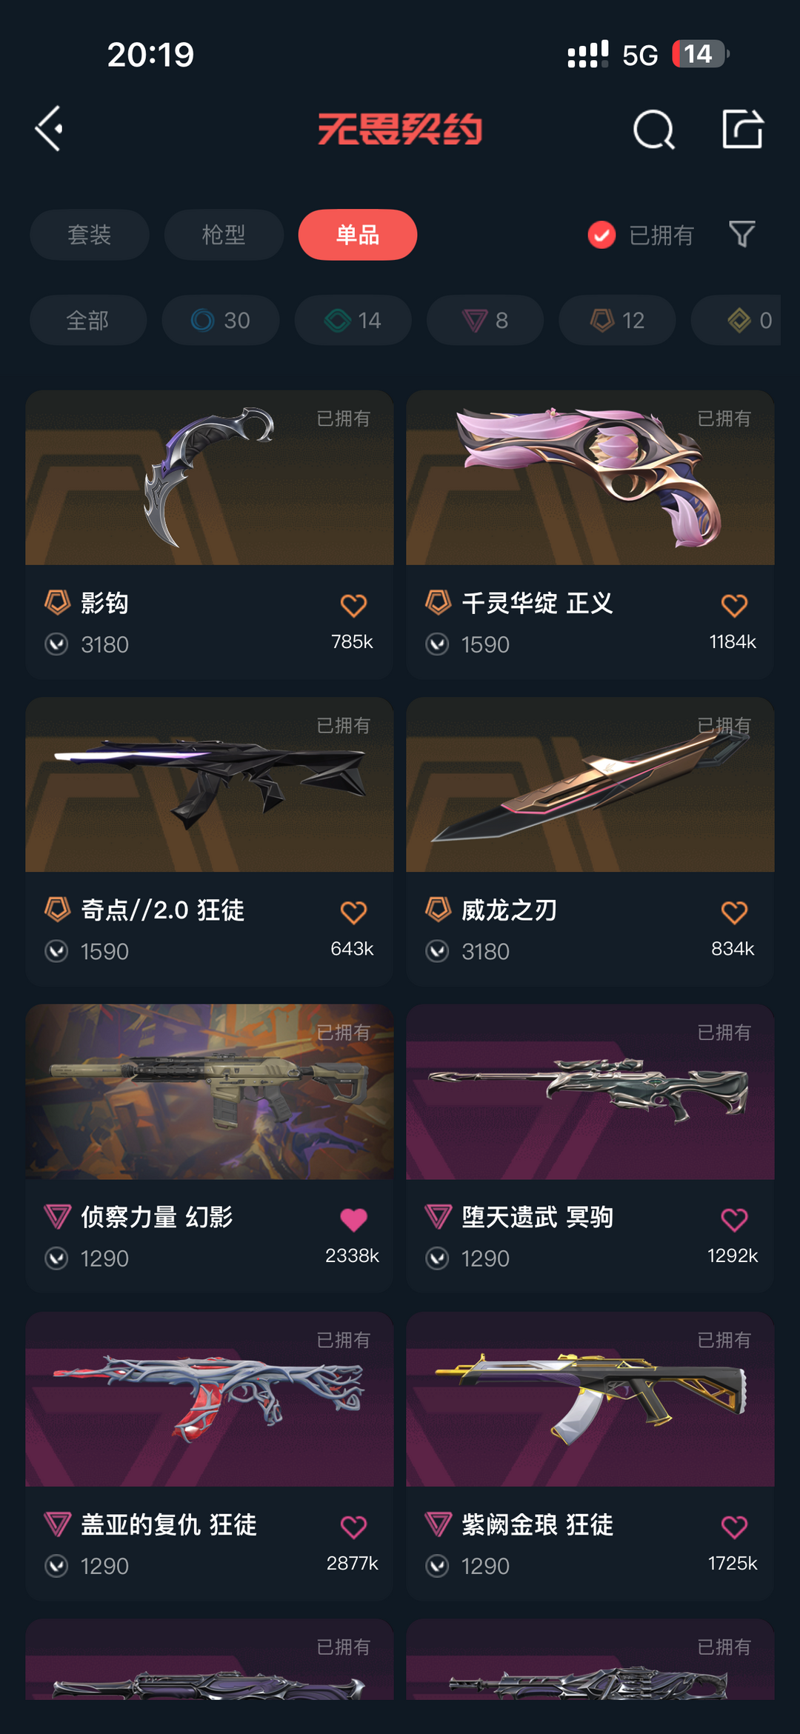Open the filter funnel icon
Screen dimensions: 800x1734
(741, 234)
